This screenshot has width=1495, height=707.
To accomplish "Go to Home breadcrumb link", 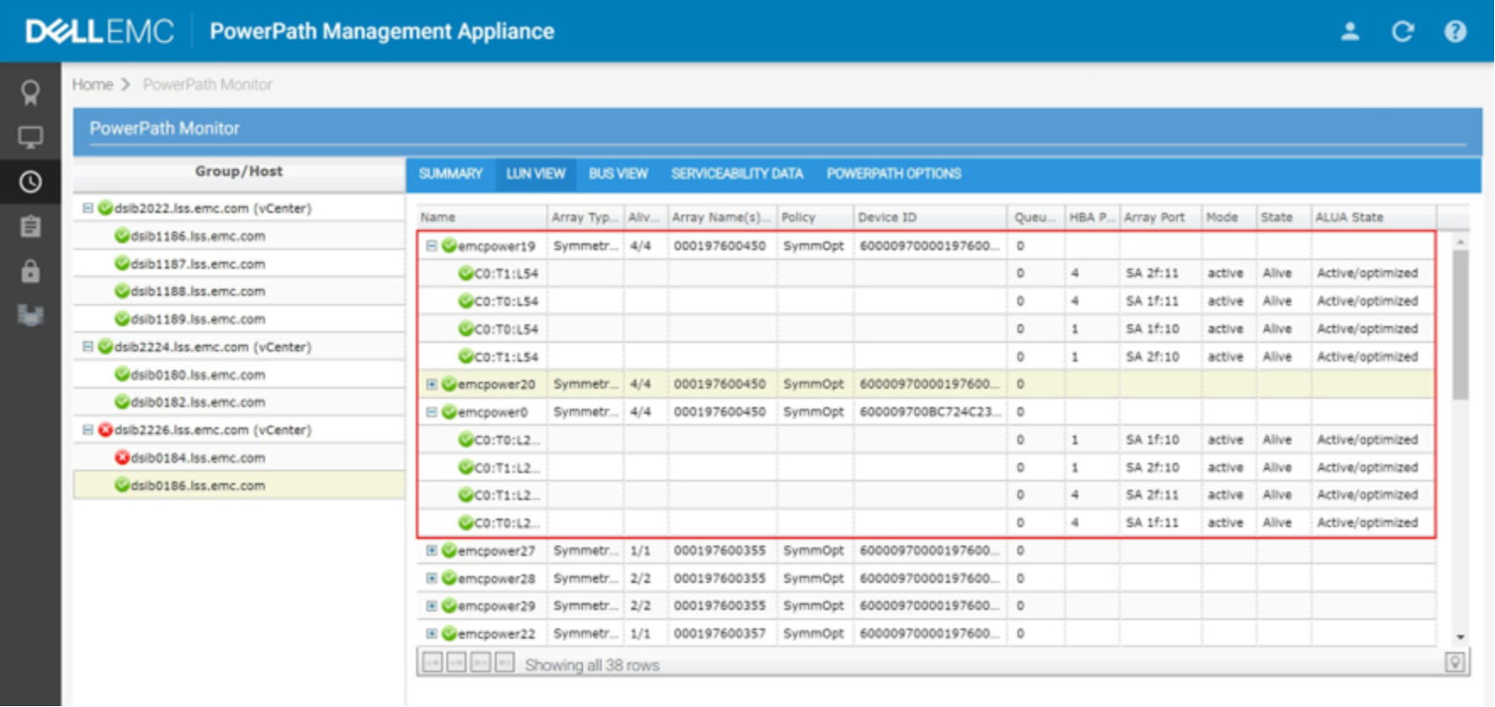I will click(x=92, y=84).
